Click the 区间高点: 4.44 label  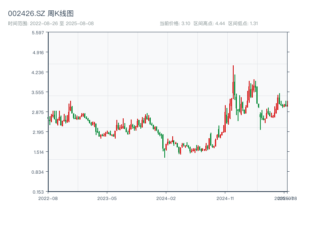click(x=209, y=24)
